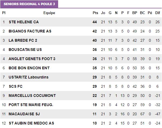Click LA BREDE FC 2 team name
Viewport: 162px width, 128px height.
pos(23,40)
